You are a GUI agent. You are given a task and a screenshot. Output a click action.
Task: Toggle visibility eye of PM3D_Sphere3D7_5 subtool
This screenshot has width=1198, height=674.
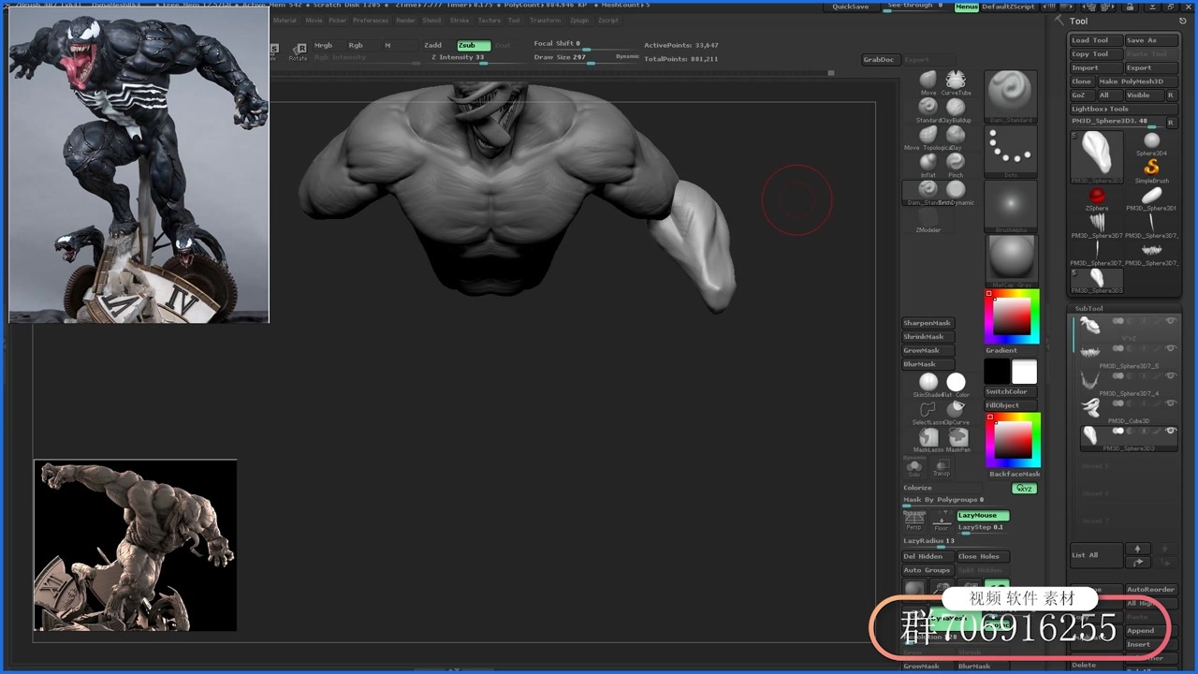click(x=1170, y=348)
